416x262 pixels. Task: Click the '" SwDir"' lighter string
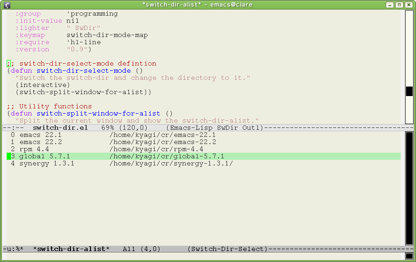pos(84,28)
